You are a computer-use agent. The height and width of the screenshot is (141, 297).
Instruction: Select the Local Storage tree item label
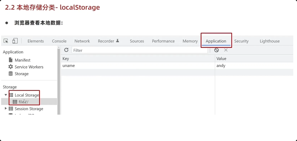(x=27, y=95)
